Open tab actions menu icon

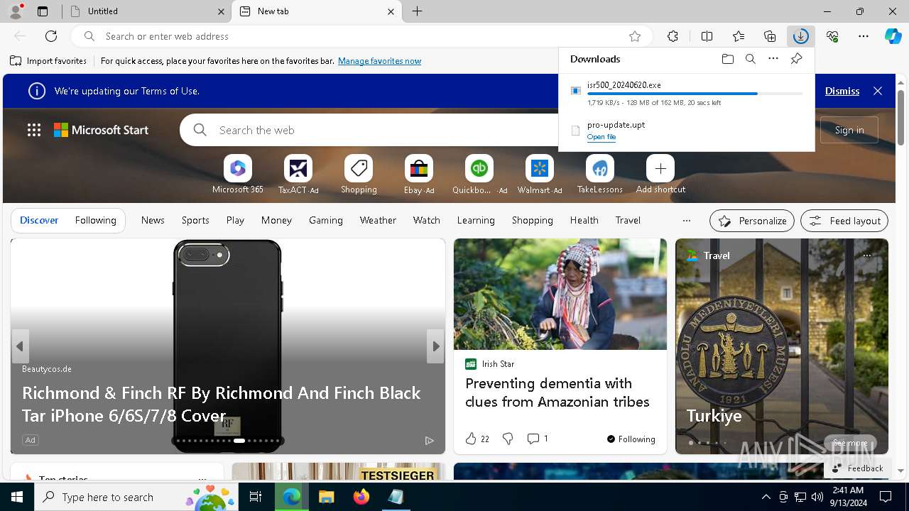tap(43, 11)
